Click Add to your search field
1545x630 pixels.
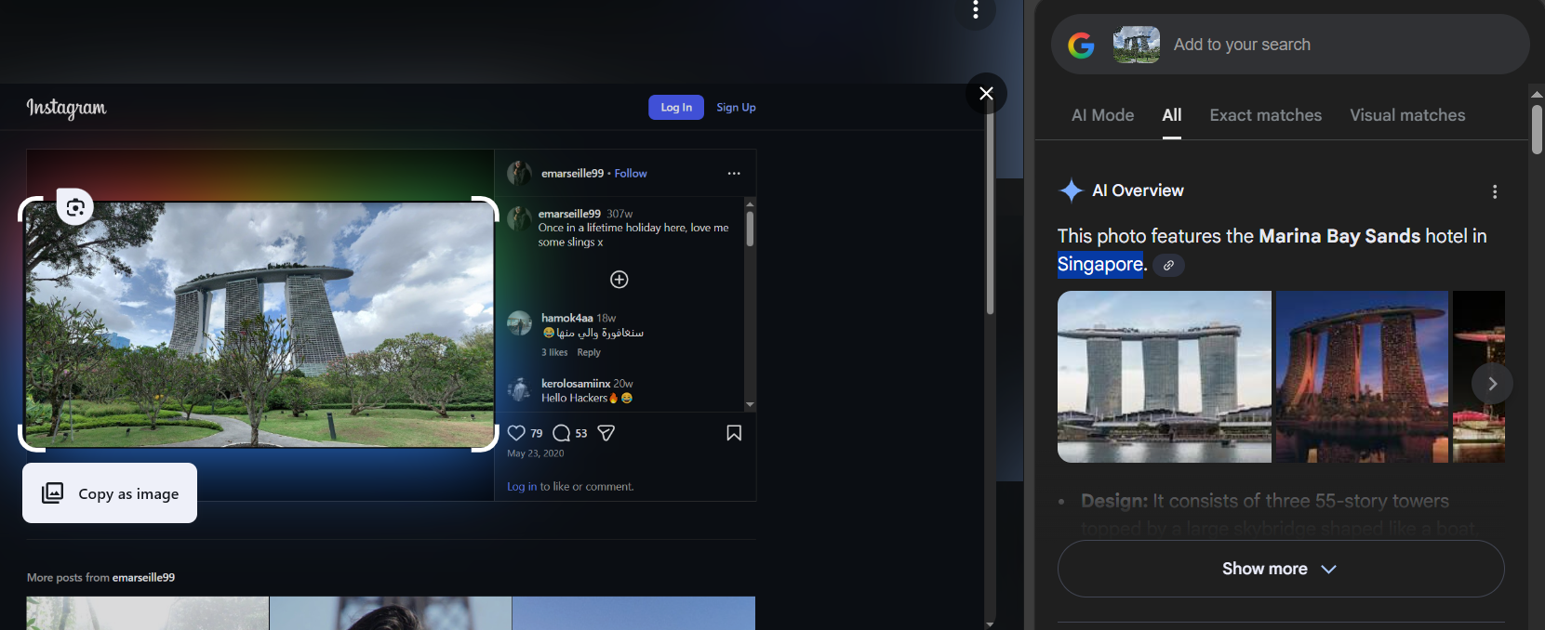[1242, 45]
